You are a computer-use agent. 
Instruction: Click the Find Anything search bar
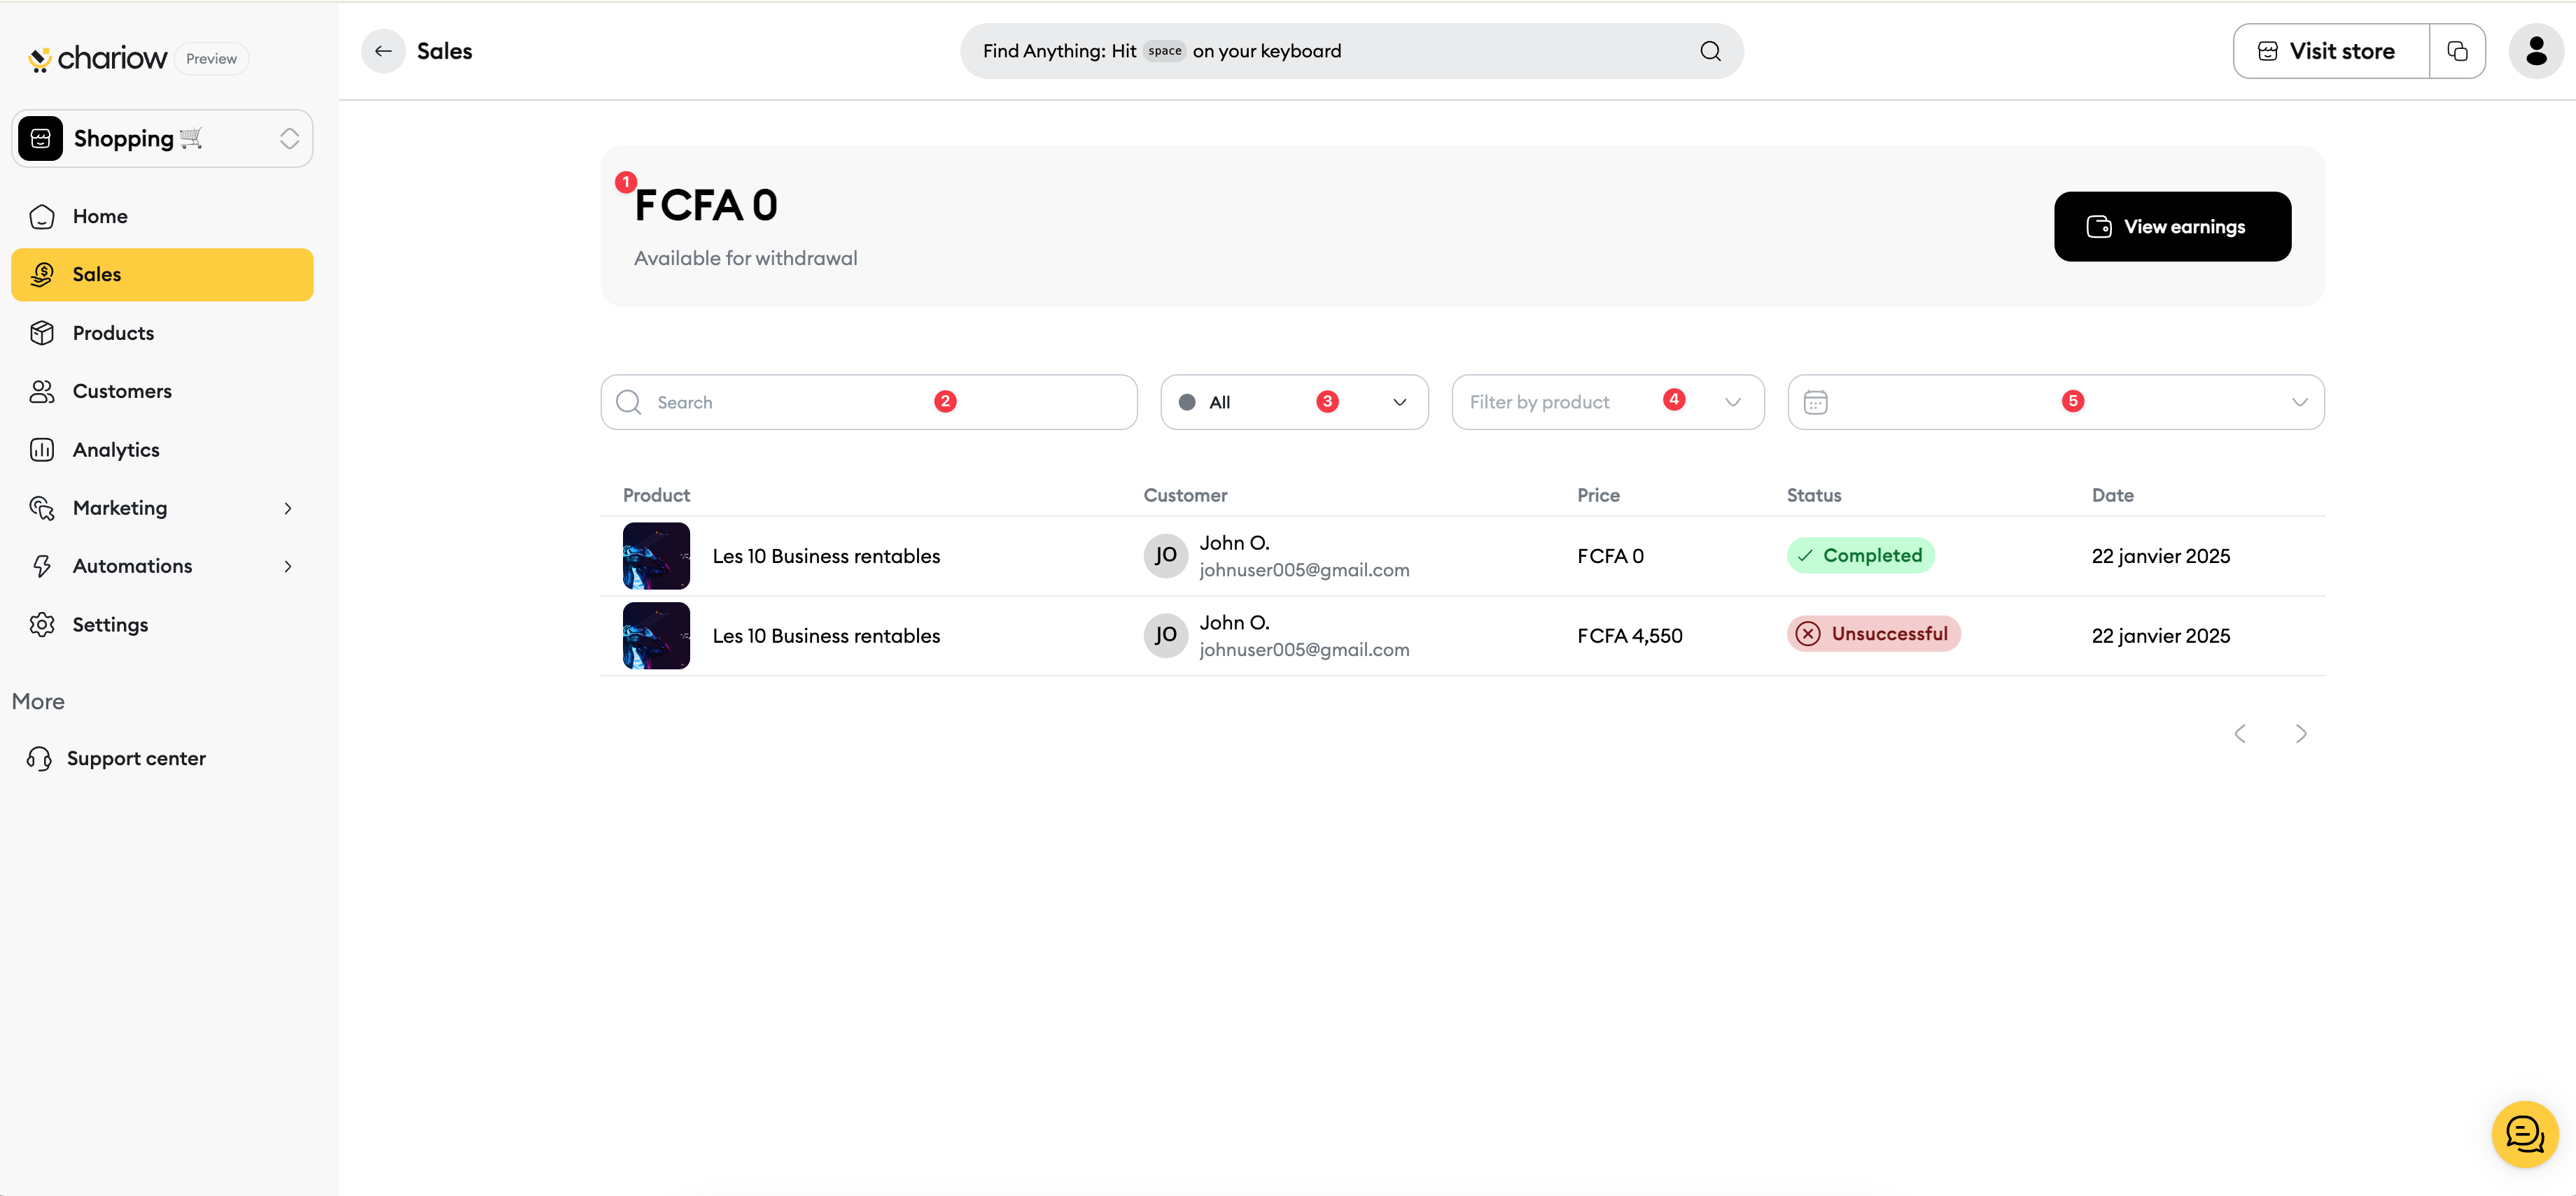[1351, 51]
